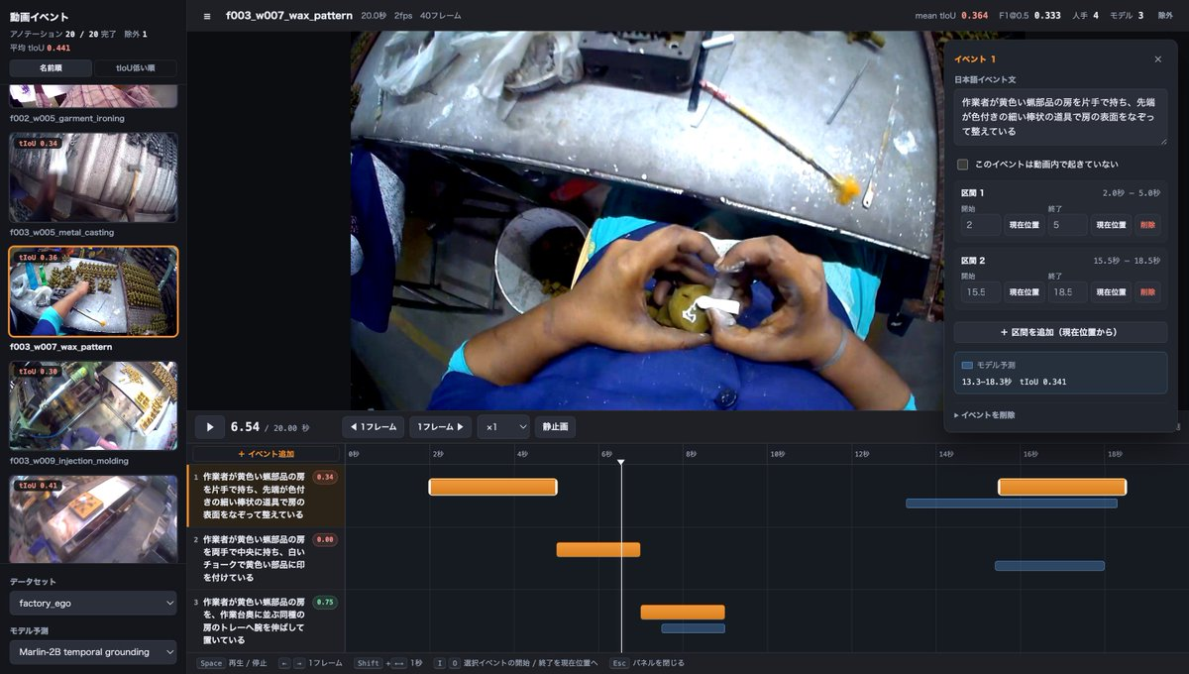This screenshot has height=674, width=1189.
Task: Open the factory_ego dataset dropdown
Action: coord(93,603)
